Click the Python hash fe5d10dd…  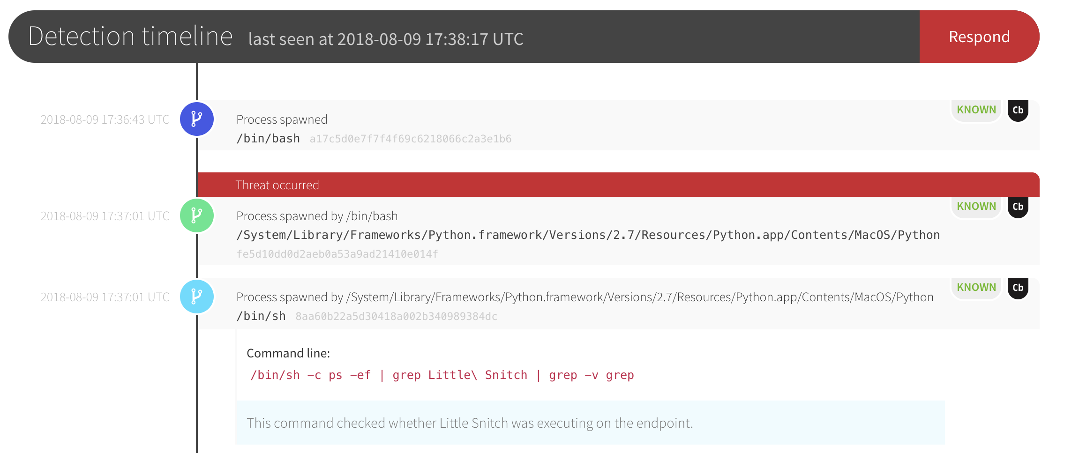point(337,254)
